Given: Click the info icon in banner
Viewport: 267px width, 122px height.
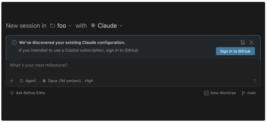Looking at the screenshot, I should click(14, 42).
